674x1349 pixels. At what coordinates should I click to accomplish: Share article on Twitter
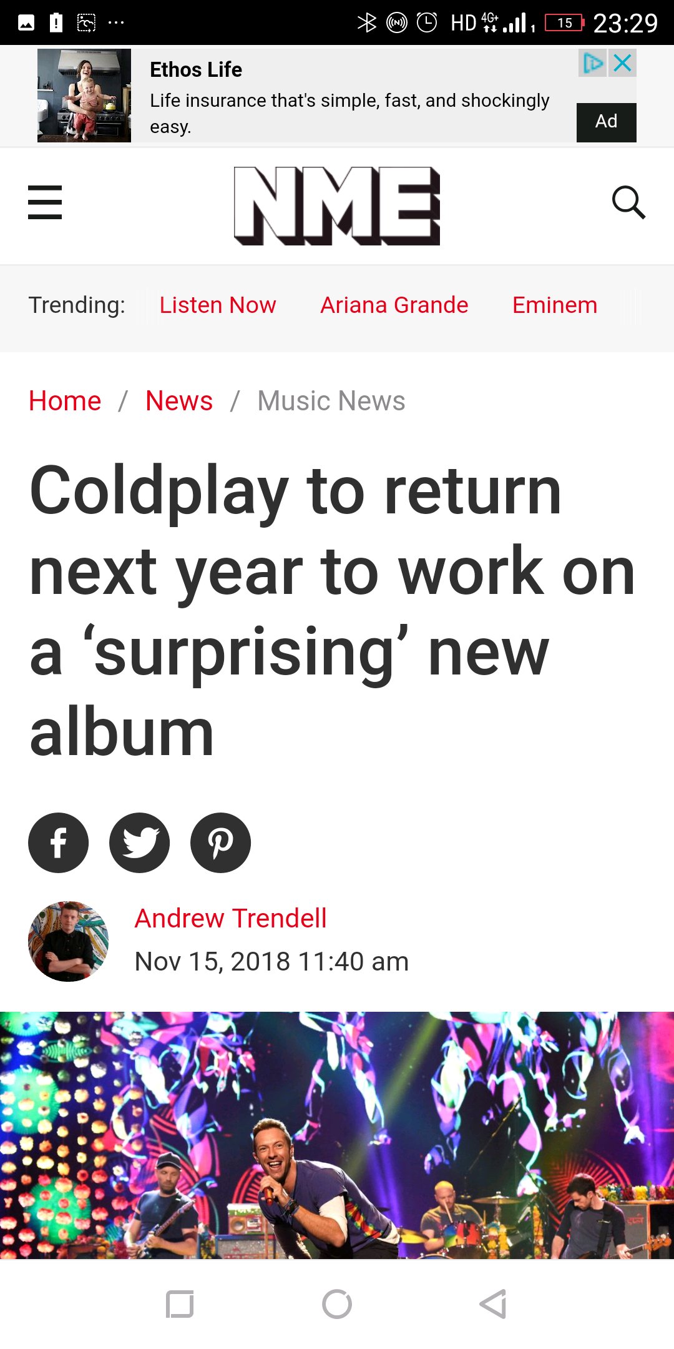tap(139, 843)
